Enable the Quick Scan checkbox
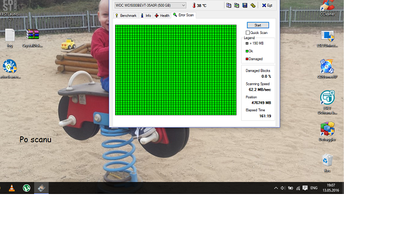Screen dimensions: 413x231 [248, 32]
